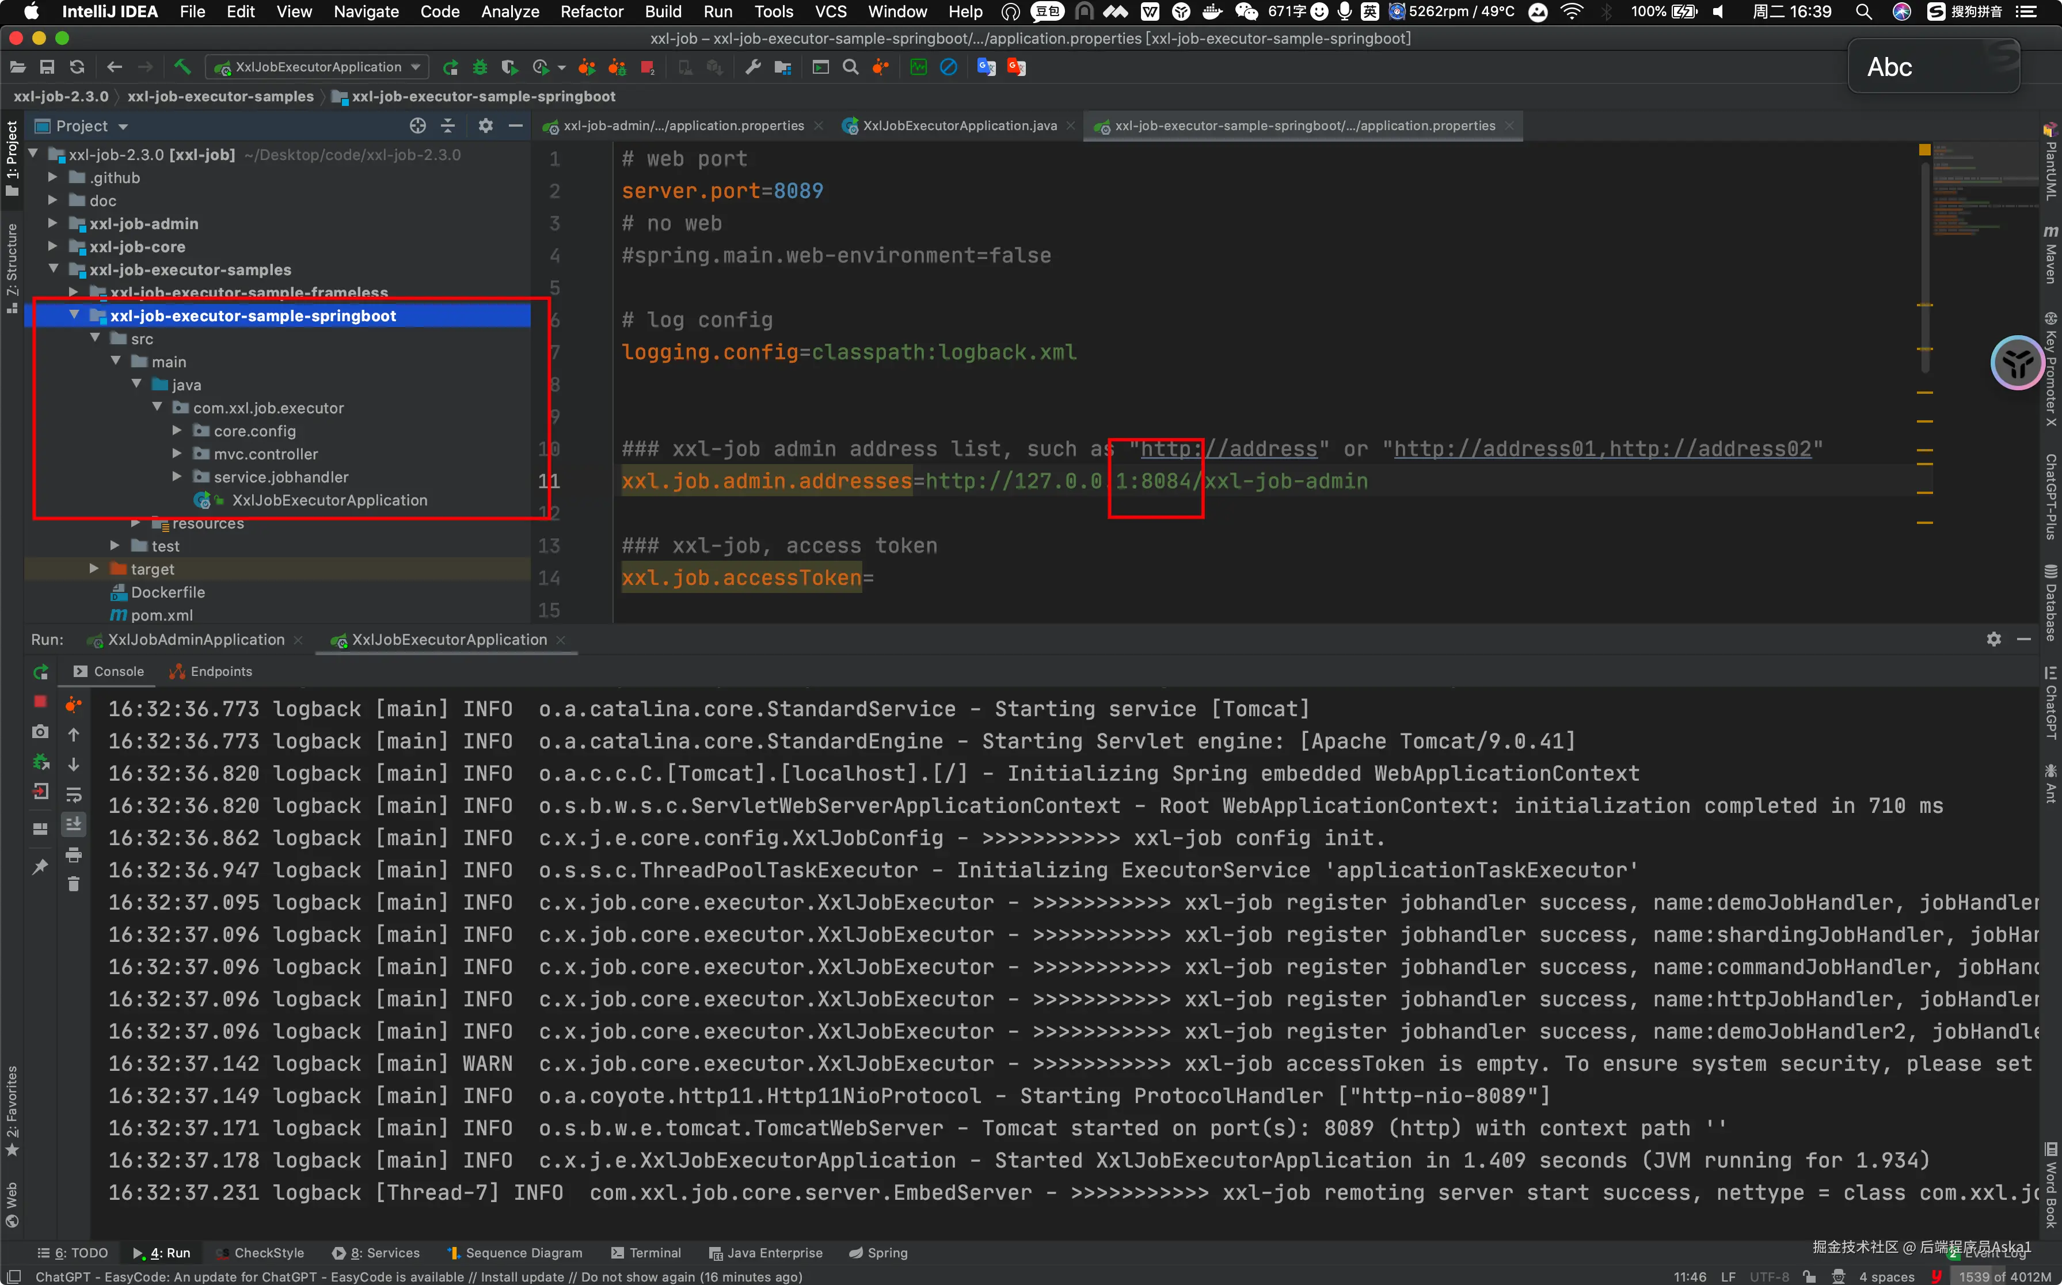Open macOS Spotlight search icon
Image resolution: width=2062 pixels, height=1285 pixels.
(x=1863, y=12)
